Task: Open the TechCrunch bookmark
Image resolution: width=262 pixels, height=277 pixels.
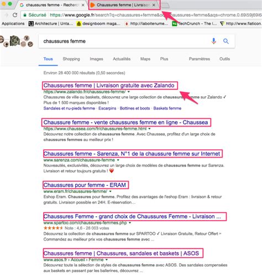Action: coord(195,24)
